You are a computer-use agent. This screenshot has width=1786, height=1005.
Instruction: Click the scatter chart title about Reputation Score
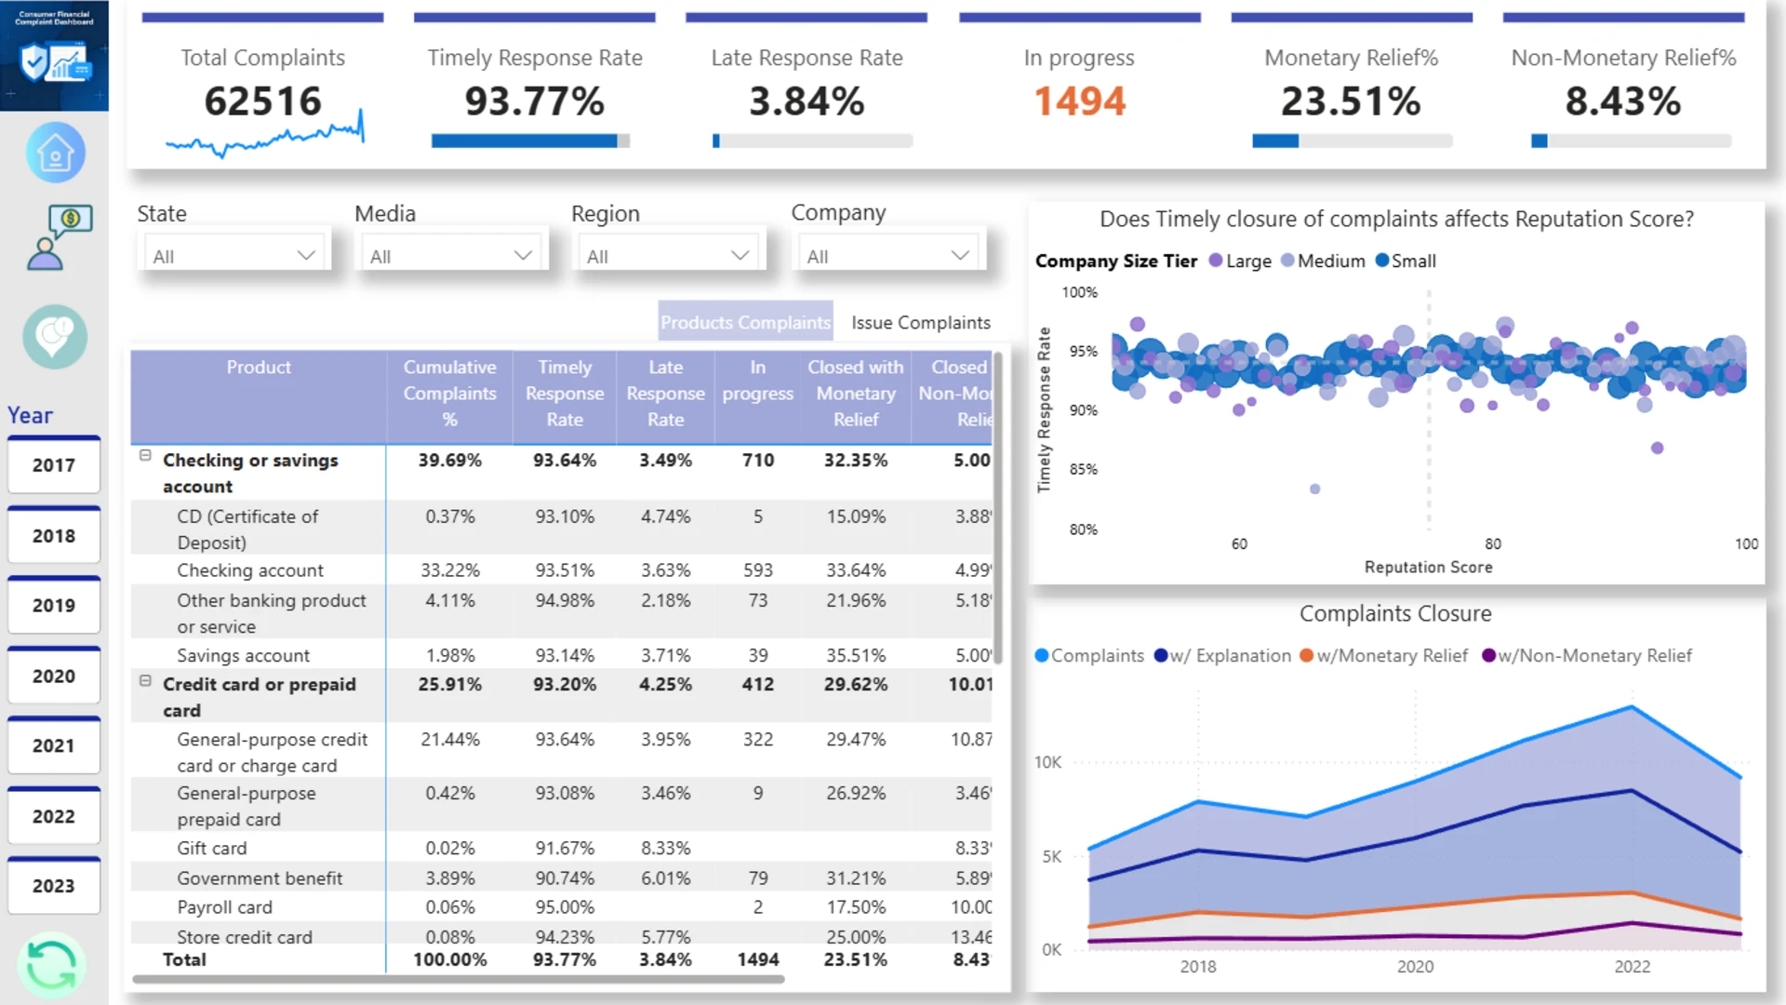[x=1396, y=219]
